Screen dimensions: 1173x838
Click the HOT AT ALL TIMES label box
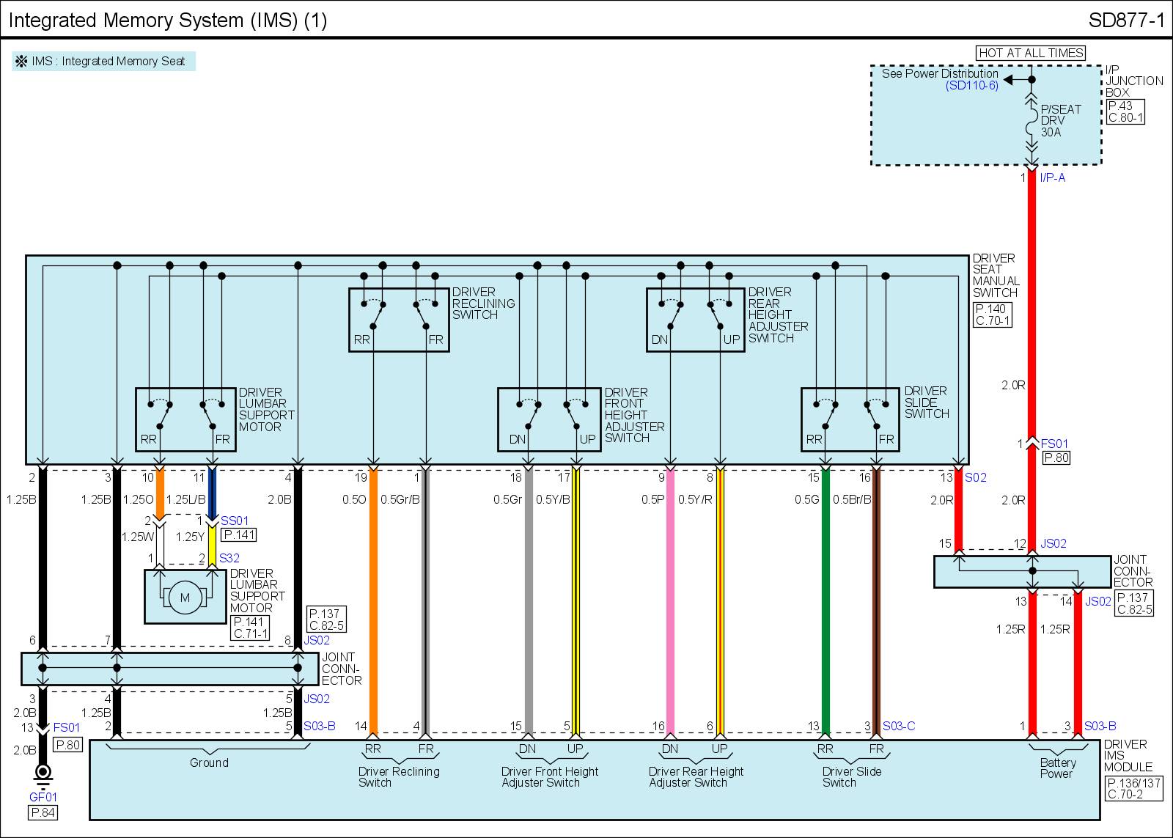tap(1031, 53)
